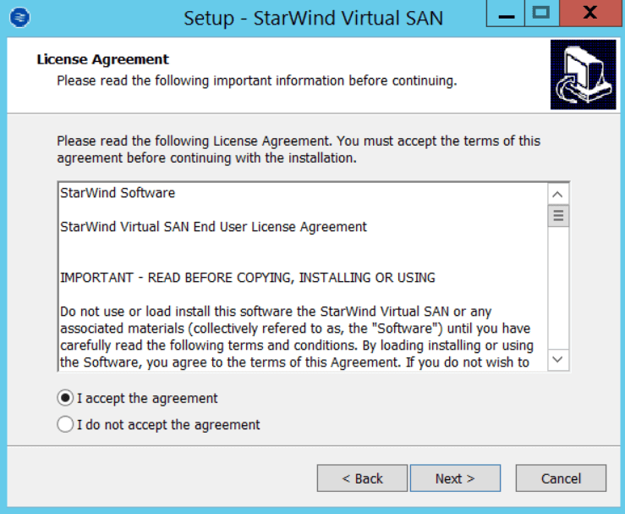This screenshot has height=514, width=625.
Task: Click the setup wizard computer icon
Action: coord(583,75)
